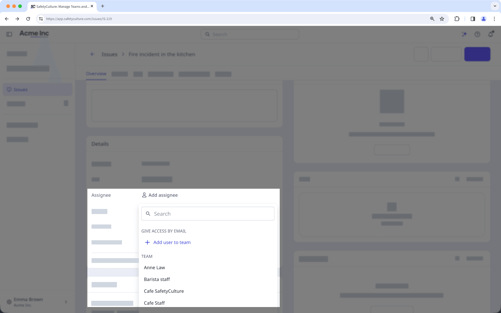Expand Emma Brown account options chevron
The width and height of the screenshot is (501, 313).
click(66, 302)
